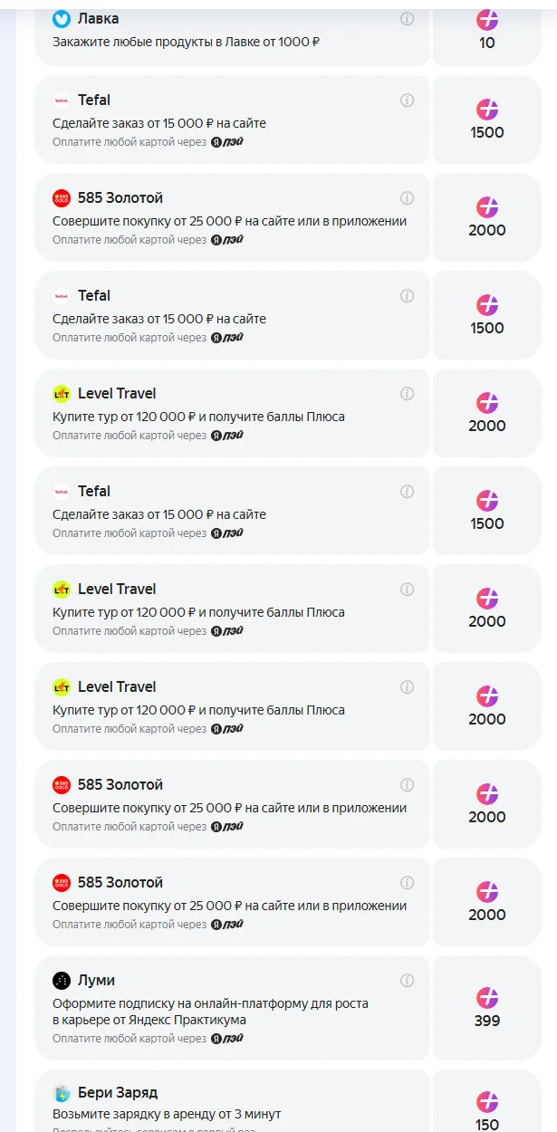
Task: Open the info icon on the last 585 Золотой offer
Action: coord(408,883)
